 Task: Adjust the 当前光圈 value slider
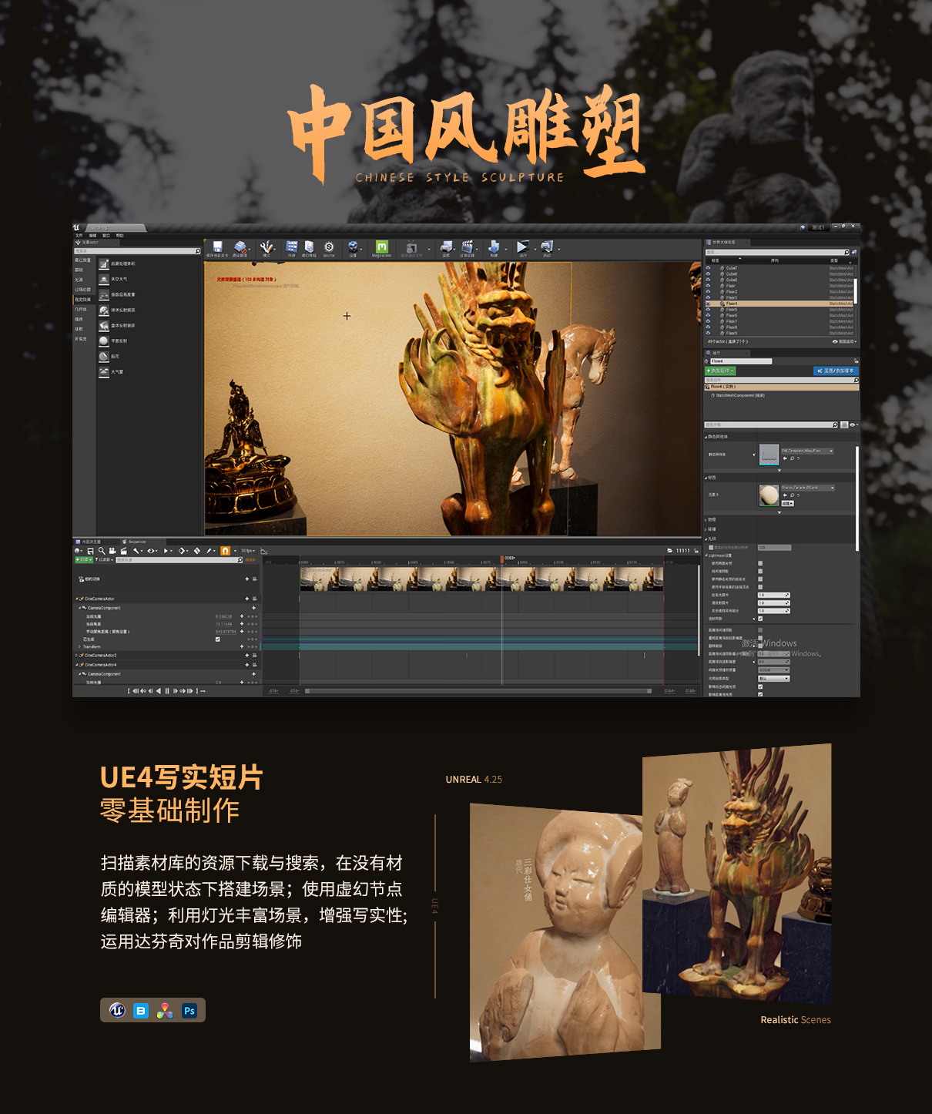point(223,616)
